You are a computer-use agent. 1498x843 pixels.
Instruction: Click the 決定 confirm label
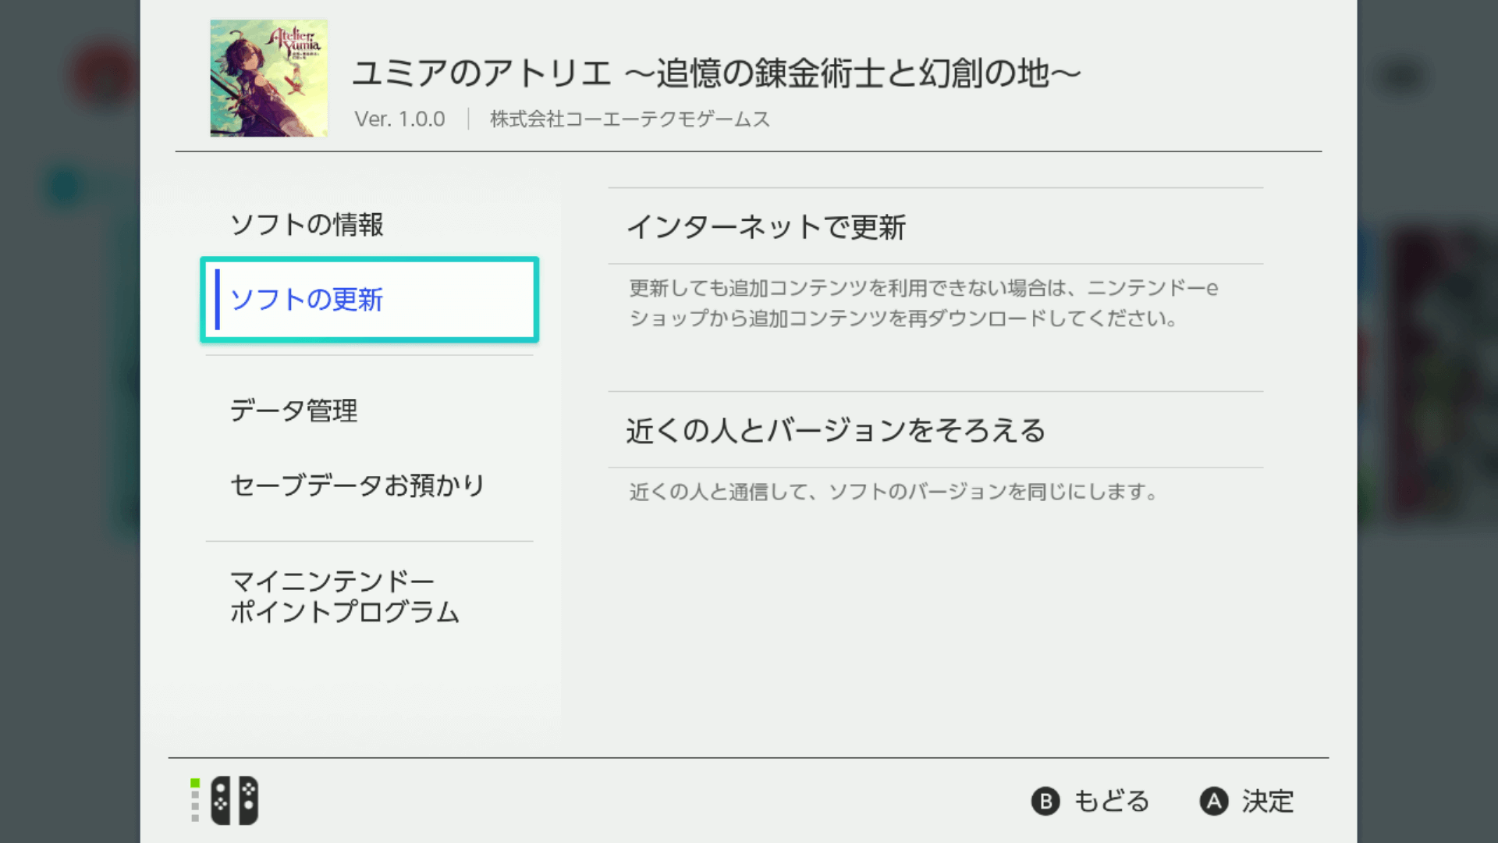pyautogui.click(x=1267, y=801)
